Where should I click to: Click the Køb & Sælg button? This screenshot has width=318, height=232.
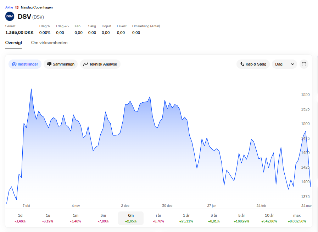coord(253,64)
